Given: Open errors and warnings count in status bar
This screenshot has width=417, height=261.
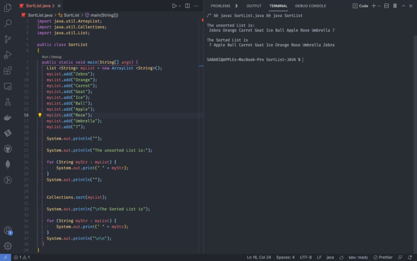Looking at the screenshot, I should coord(22,257).
